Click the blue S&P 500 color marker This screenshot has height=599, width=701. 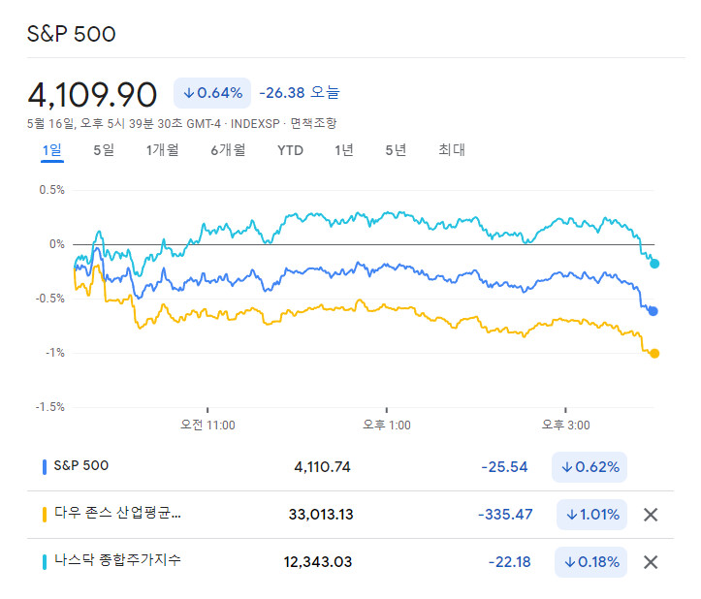(x=45, y=467)
